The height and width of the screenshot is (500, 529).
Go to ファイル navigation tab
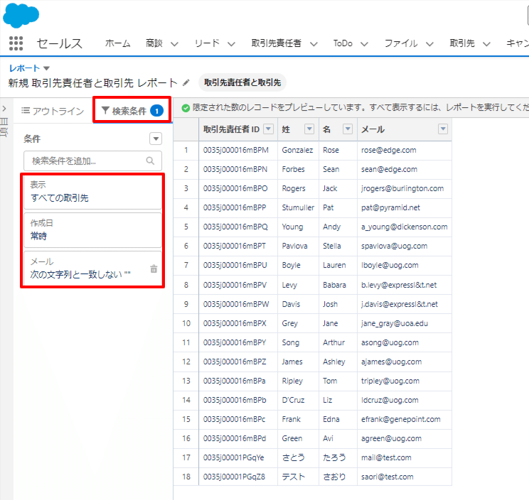click(x=401, y=43)
